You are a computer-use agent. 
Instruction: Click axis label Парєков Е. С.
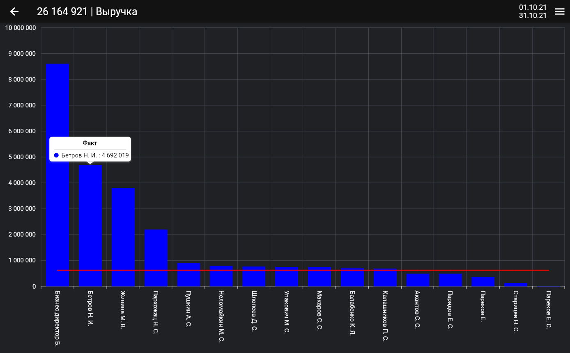click(x=549, y=310)
